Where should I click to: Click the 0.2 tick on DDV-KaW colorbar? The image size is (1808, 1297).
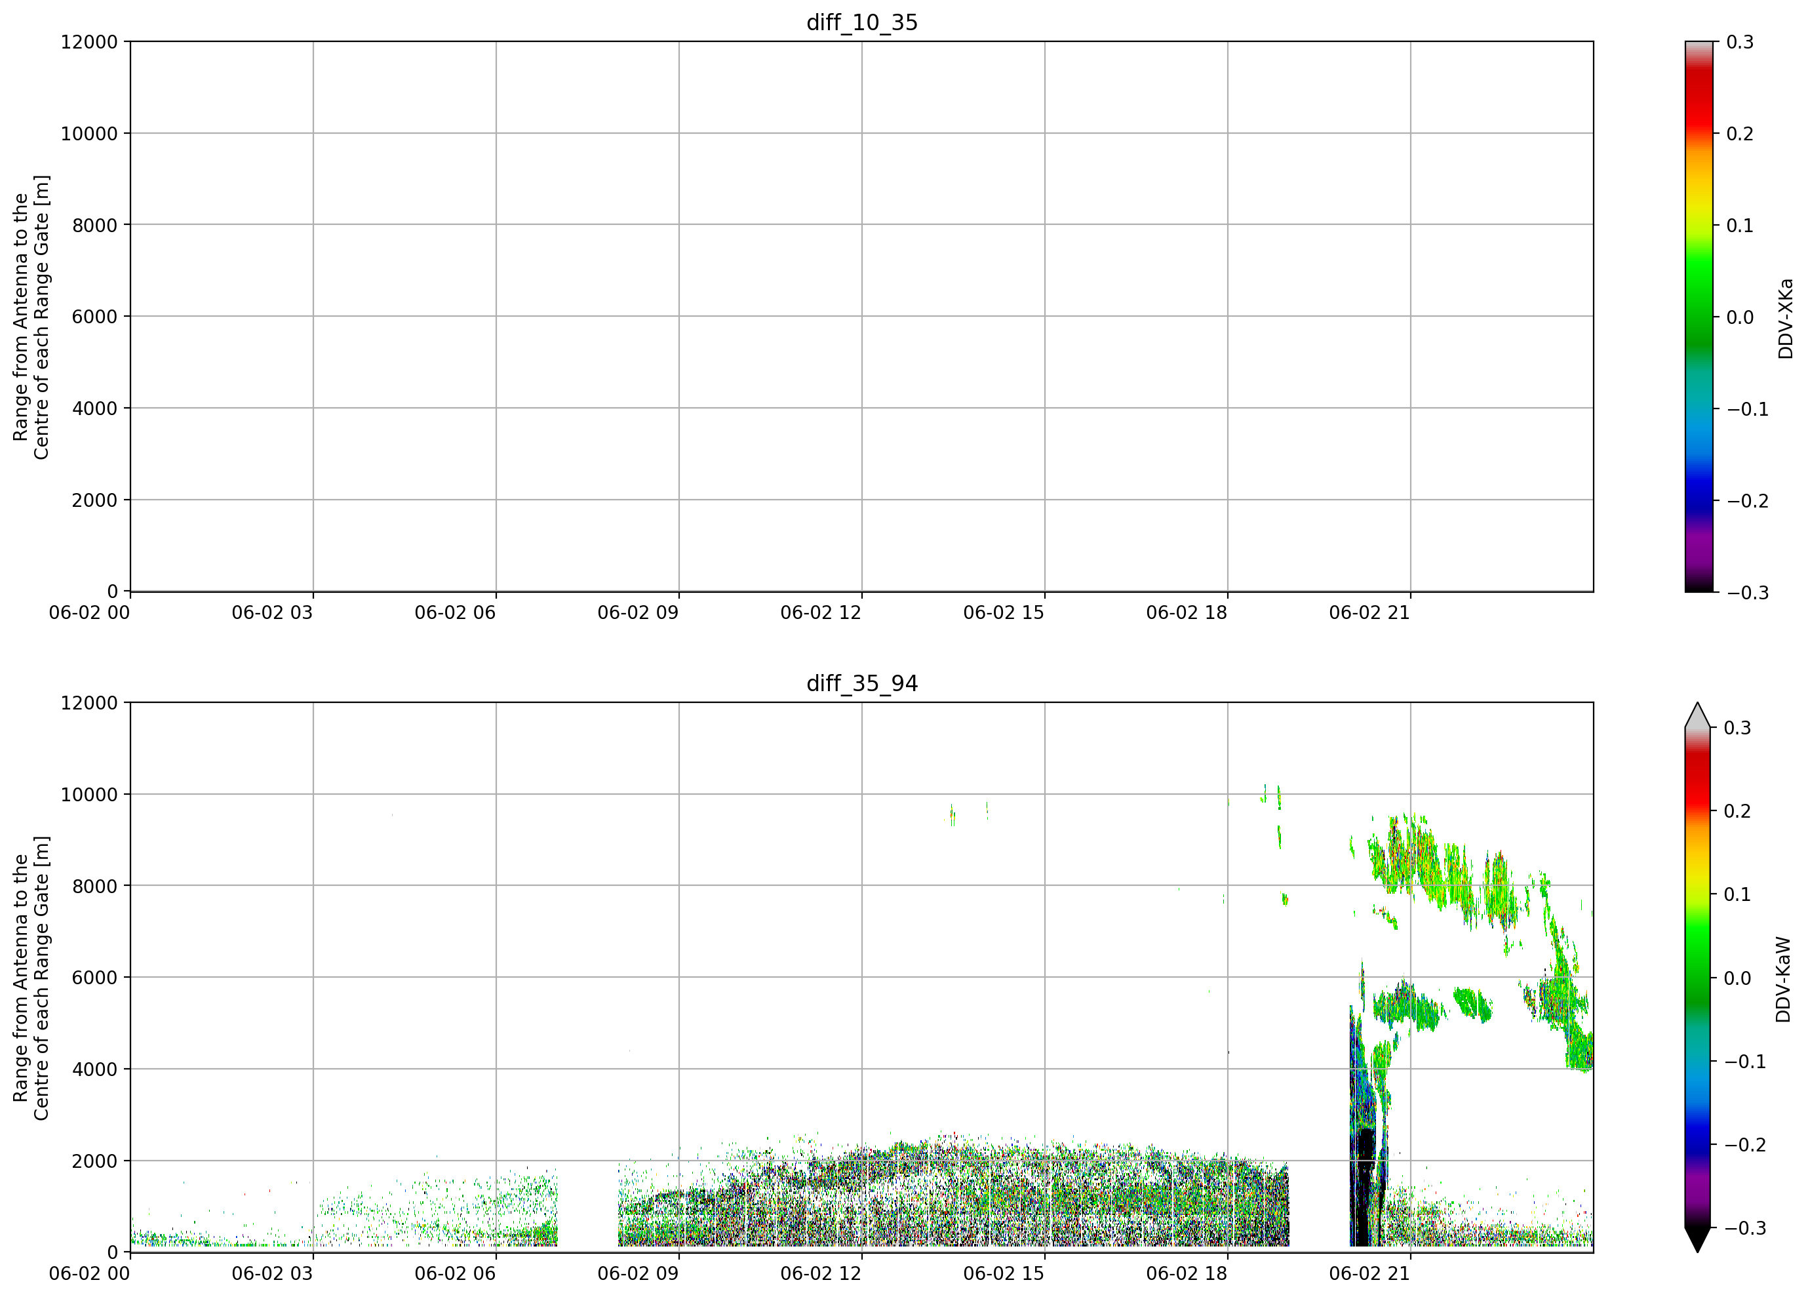point(1738,810)
